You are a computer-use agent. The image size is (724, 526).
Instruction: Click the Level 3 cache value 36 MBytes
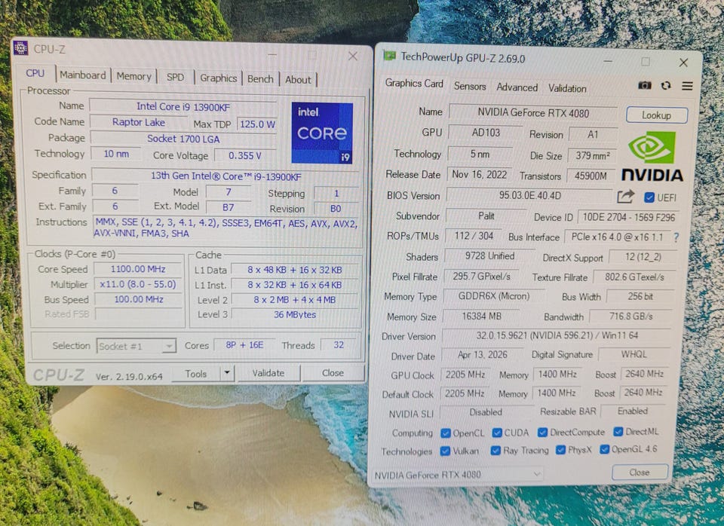click(x=295, y=315)
